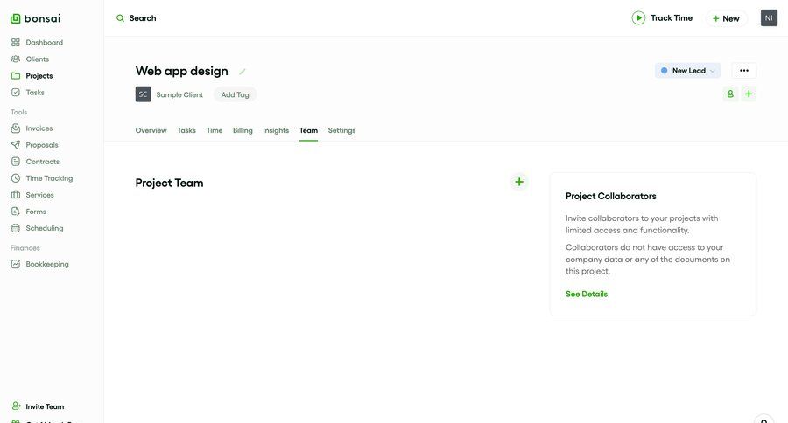Start the Track Time play icon

[638, 18]
